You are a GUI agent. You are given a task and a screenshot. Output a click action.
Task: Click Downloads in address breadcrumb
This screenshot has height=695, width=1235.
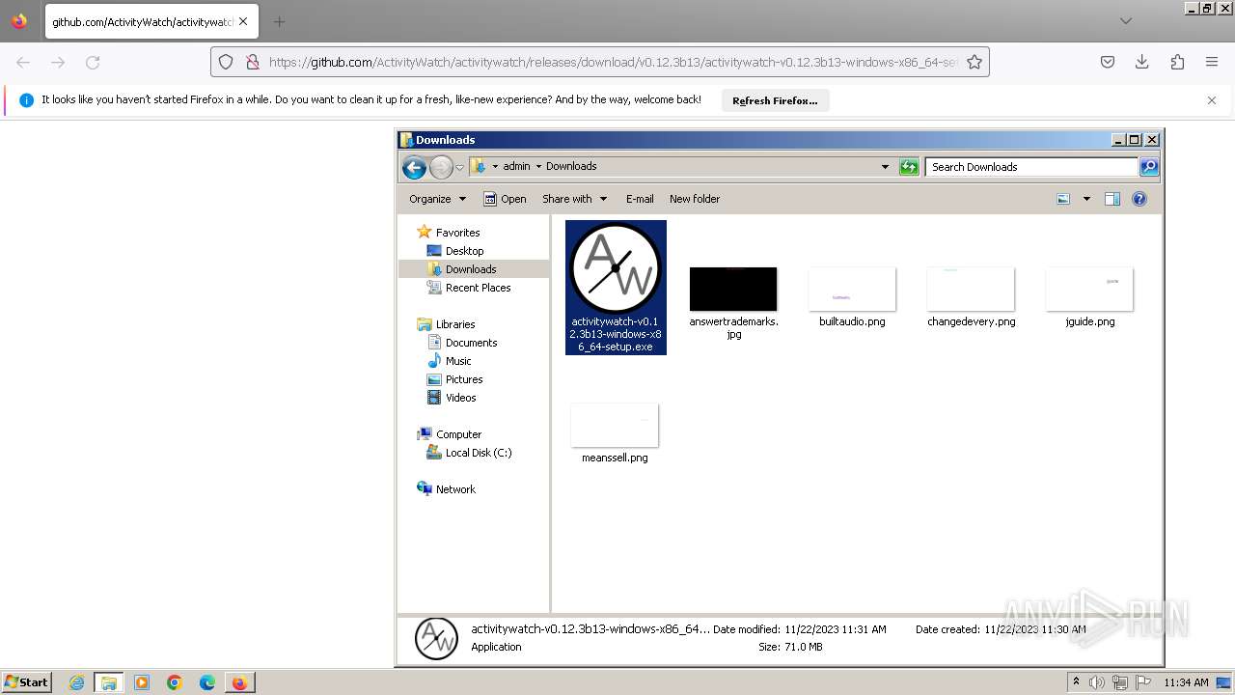571,166
